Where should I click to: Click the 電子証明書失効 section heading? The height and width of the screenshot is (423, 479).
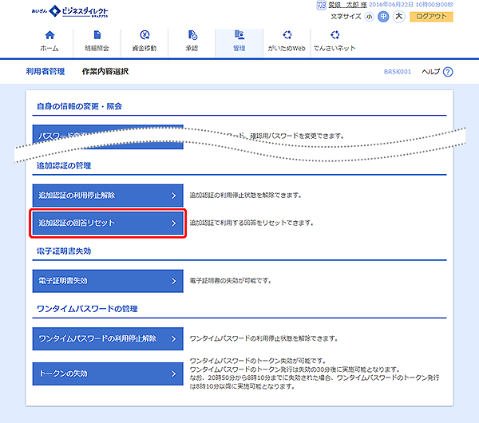pos(64,251)
